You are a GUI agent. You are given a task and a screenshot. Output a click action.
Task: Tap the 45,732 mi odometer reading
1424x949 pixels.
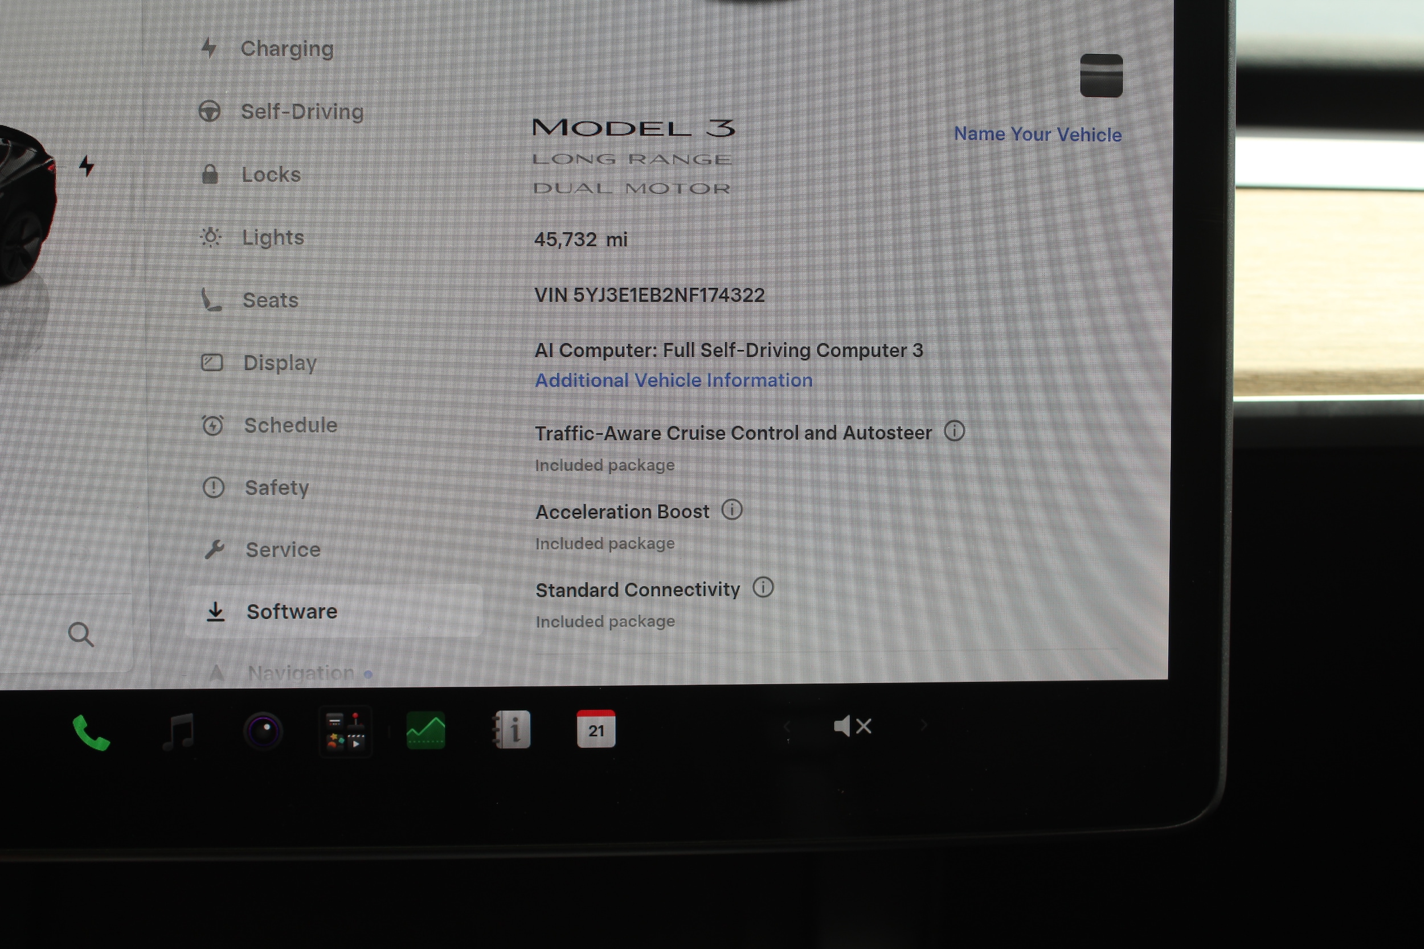pos(580,240)
